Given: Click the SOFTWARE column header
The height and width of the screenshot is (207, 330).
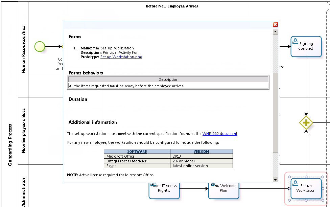Looking at the screenshot, I should coord(137,152).
